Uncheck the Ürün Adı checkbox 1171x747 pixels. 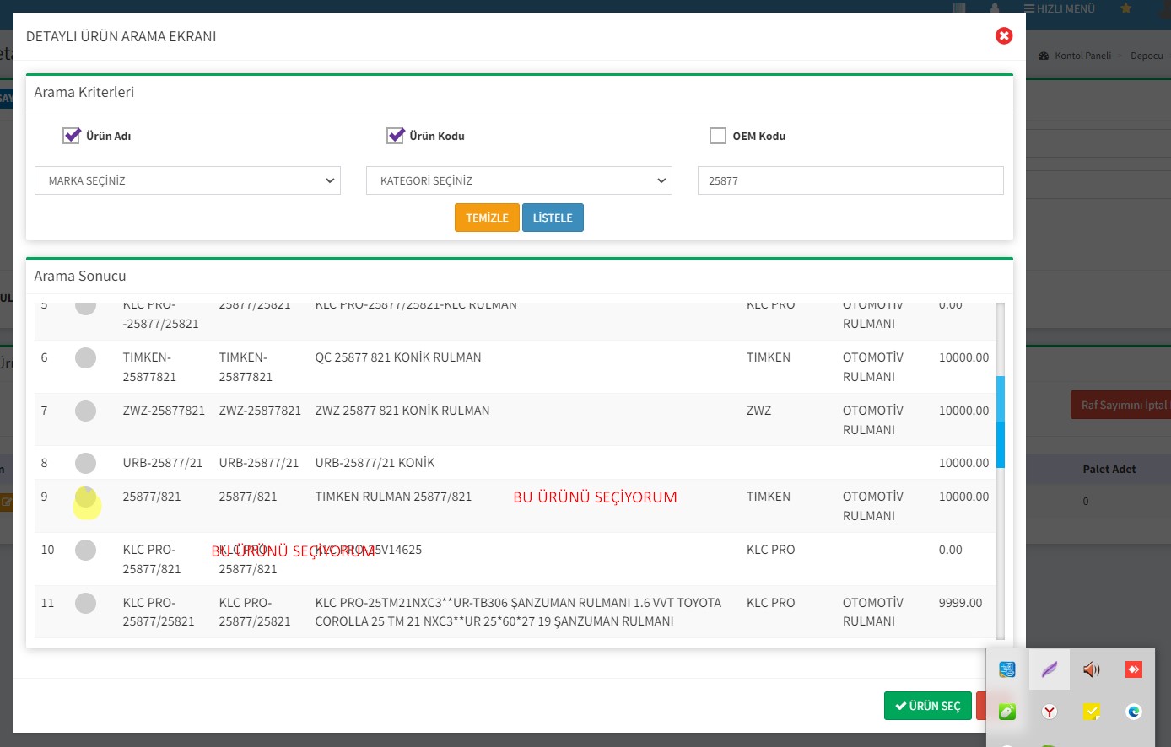(72, 136)
